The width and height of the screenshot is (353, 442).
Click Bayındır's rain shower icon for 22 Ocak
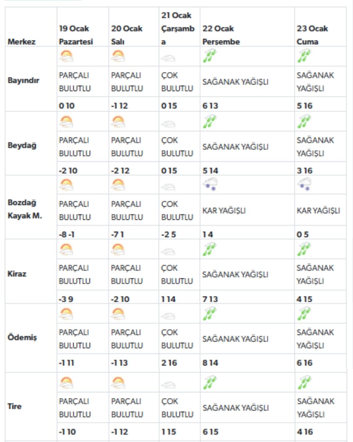(x=209, y=56)
